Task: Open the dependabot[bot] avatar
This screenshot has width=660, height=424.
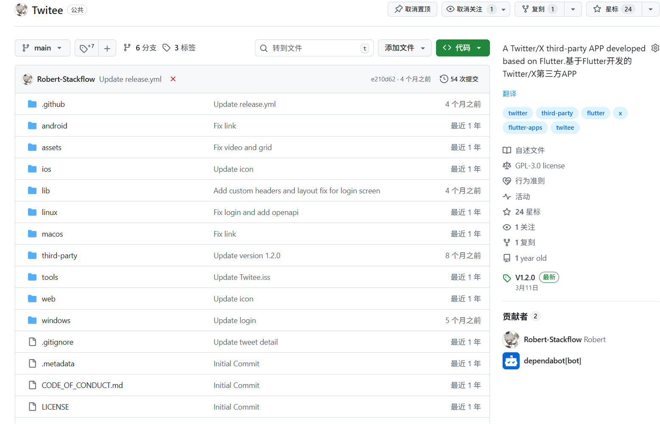Action: tap(511, 361)
